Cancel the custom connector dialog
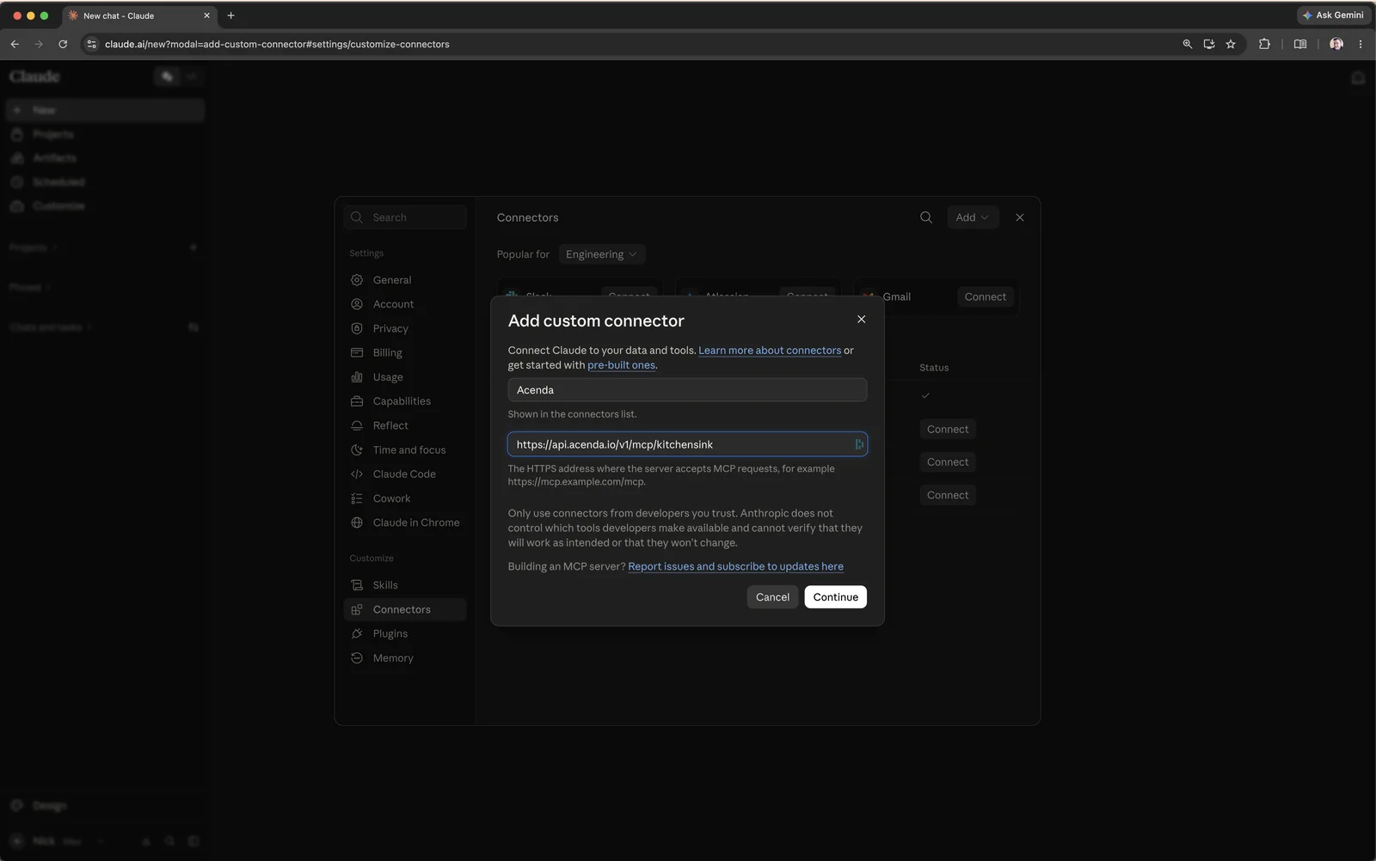The height and width of the screenshot is (861, 1376). click(x=772, y=597)
